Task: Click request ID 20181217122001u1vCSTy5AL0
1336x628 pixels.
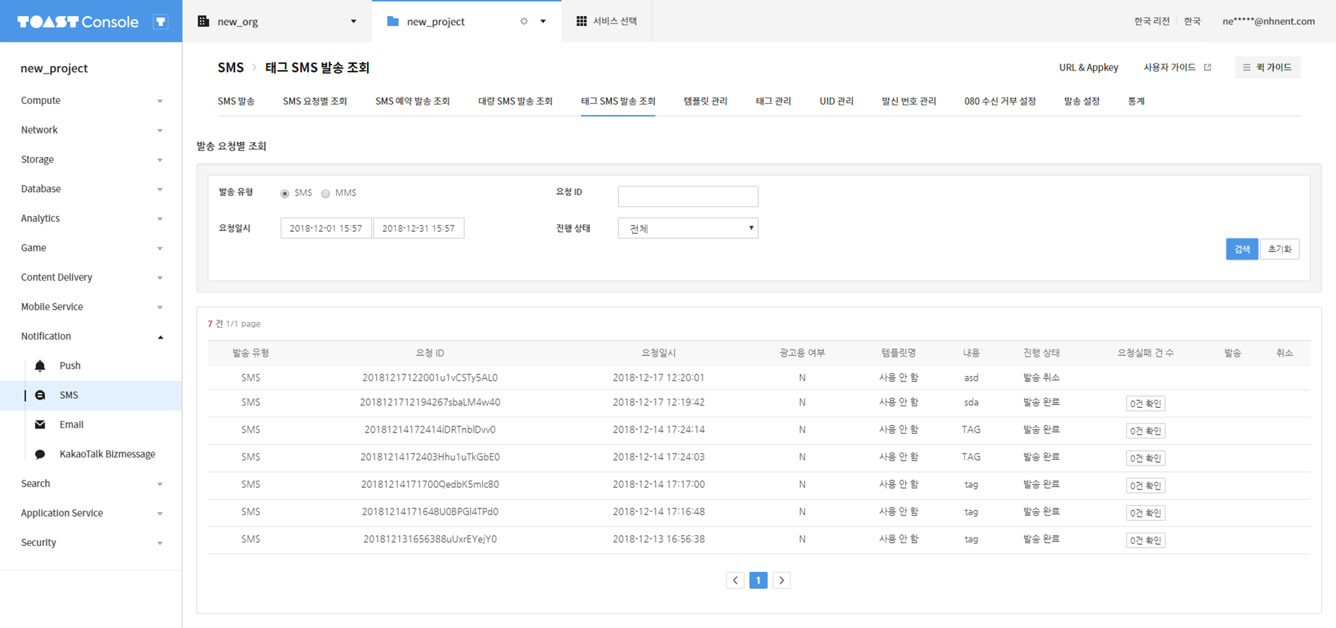Action: [430, 378]
